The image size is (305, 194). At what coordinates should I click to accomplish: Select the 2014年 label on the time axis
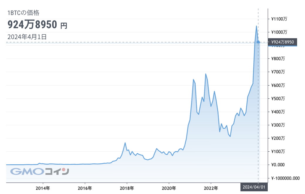click(x=43, y=187)
